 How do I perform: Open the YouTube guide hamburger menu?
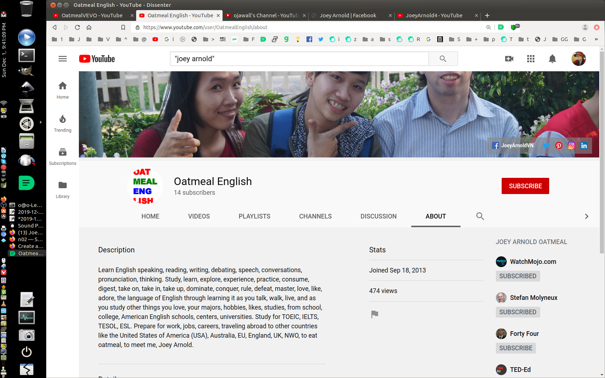[63, 59]
